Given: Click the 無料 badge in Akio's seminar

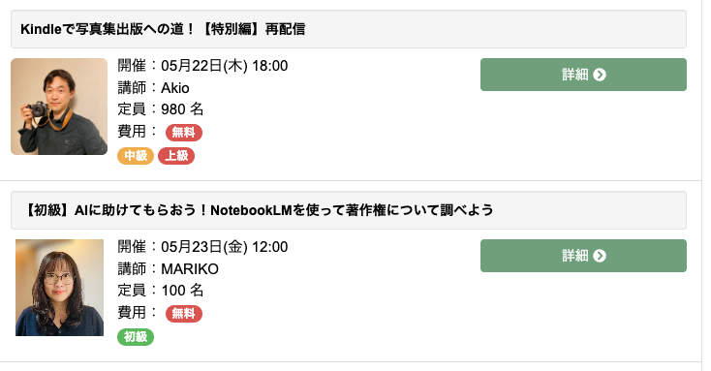Looking at the screenshot, I should click(x=184, y=133).
